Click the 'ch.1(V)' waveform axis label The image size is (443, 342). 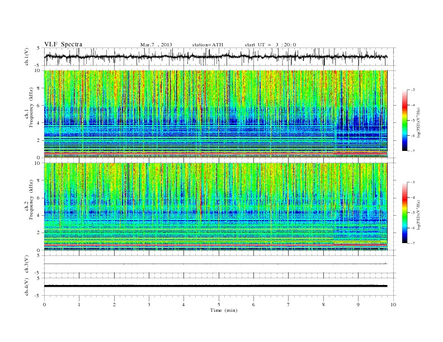click(x=27, y=56)
